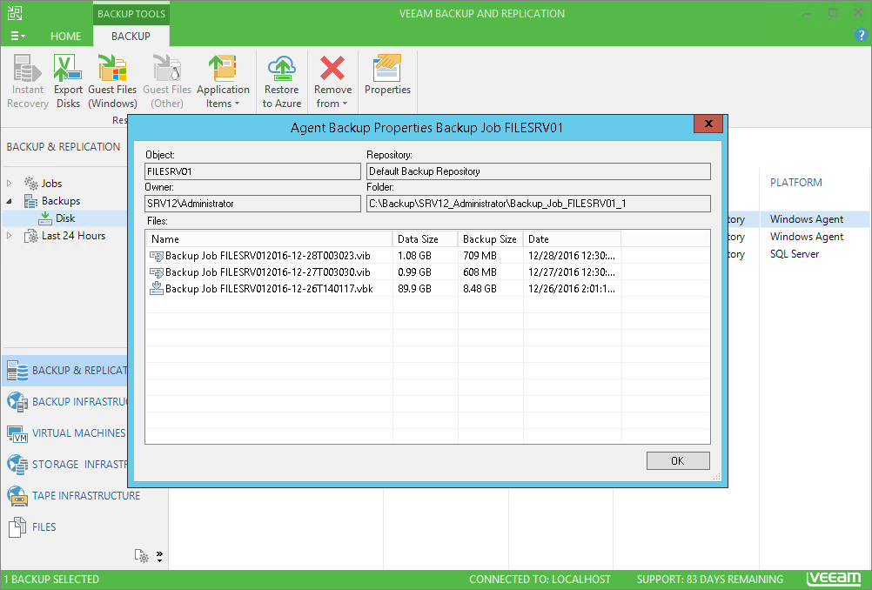Sort files by Data Size column
Screen dimensions: 872x590
(x=425, y=239)
